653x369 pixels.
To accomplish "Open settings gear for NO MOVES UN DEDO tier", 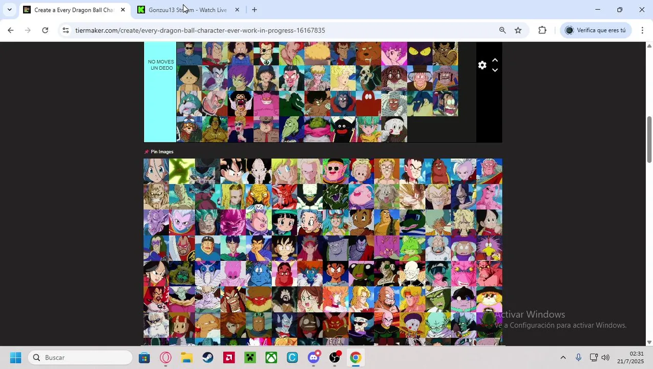I will [482, 65].
